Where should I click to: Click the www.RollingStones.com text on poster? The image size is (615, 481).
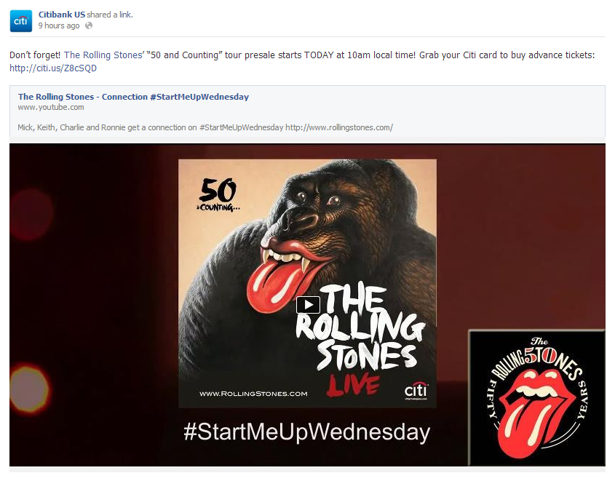(253, 394)
